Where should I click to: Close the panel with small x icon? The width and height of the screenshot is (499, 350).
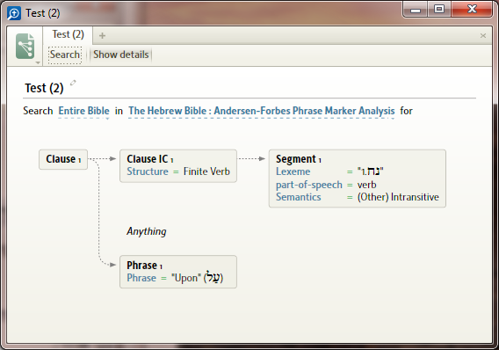pyautogui.click(x=483, y=36)
